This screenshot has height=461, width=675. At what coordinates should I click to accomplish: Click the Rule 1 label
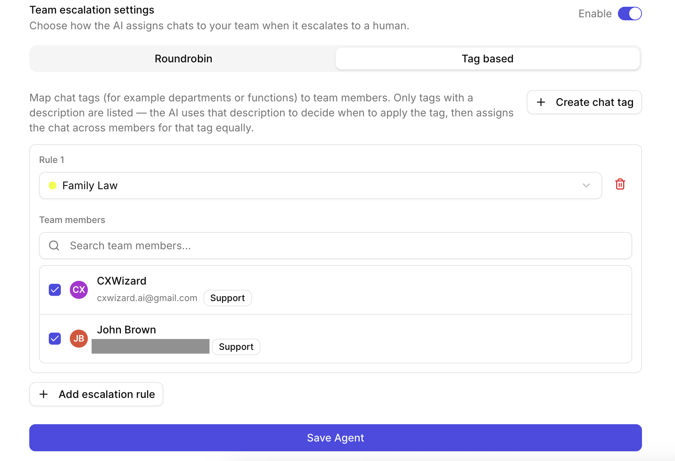point(52,160)
